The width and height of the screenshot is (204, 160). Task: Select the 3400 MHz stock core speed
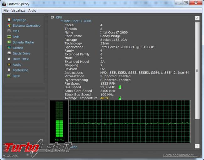(x=108, y=91)
